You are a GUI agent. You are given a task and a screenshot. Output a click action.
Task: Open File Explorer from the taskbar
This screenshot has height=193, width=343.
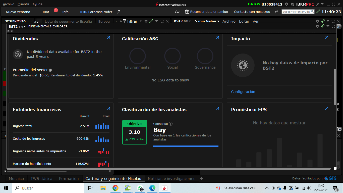pos(103,188)
